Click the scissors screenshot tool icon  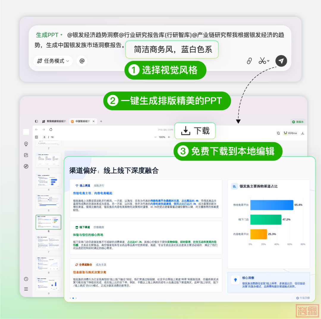tap(262, 61)
